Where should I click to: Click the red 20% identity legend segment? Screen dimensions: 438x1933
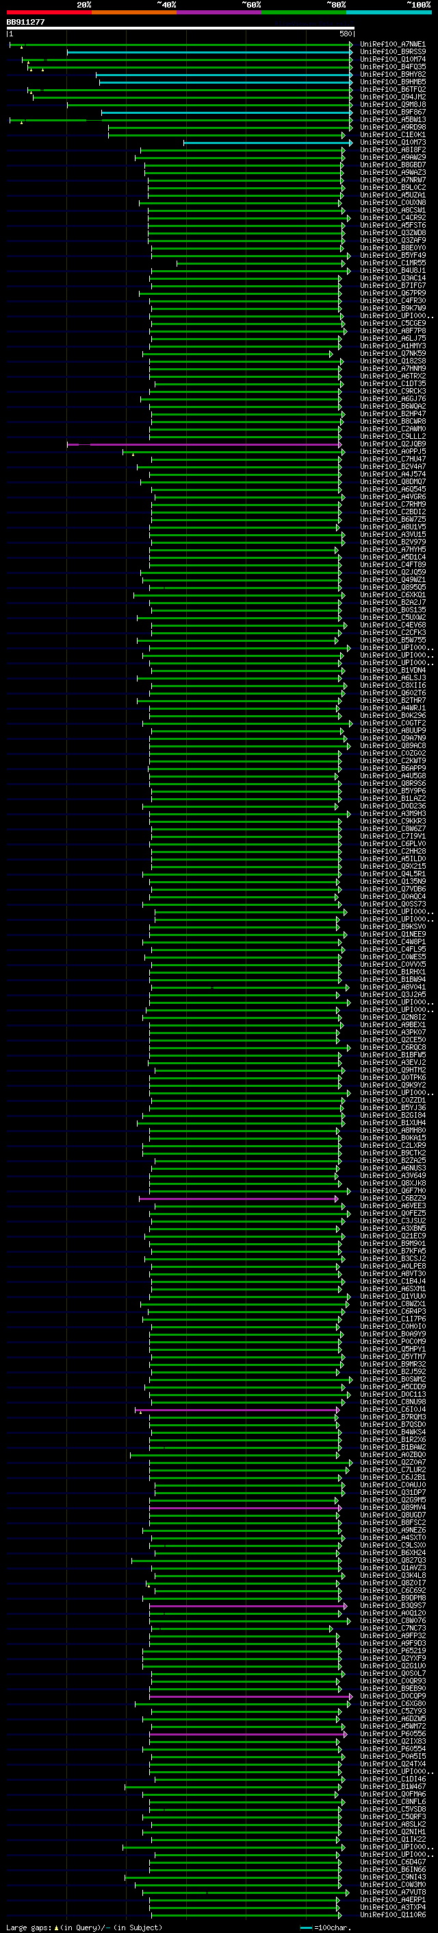tap(49, 12)
